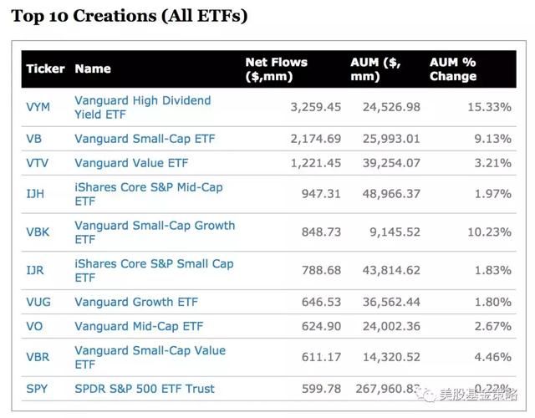The width and height of the screenshot is (535, 418).
Task: Open the Vanguard Growth ETF name link
Action: pos(136,302)
